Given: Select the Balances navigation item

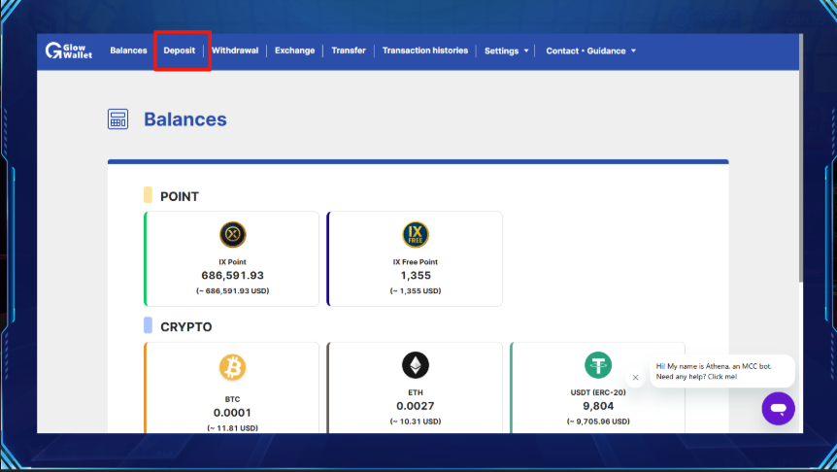Looking at the screenshot, I should click(128, 51).
